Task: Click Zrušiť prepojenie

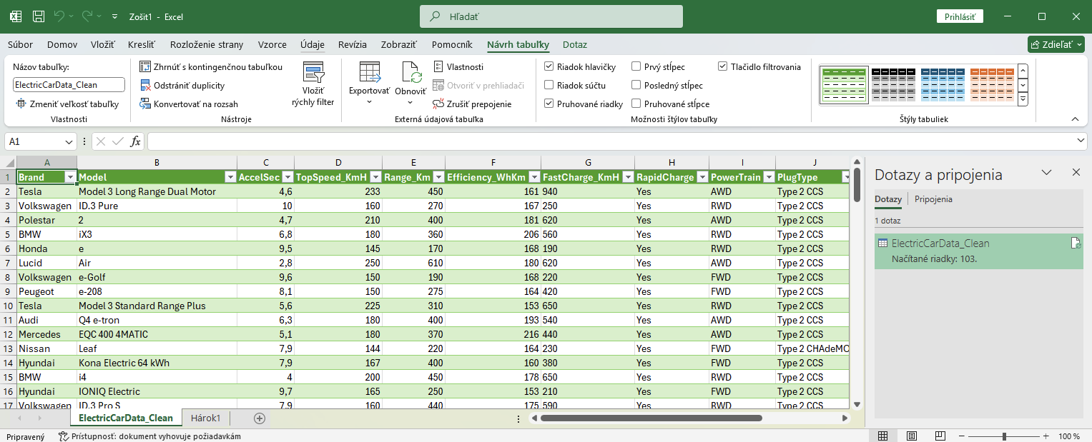Action: coord(472,104)
